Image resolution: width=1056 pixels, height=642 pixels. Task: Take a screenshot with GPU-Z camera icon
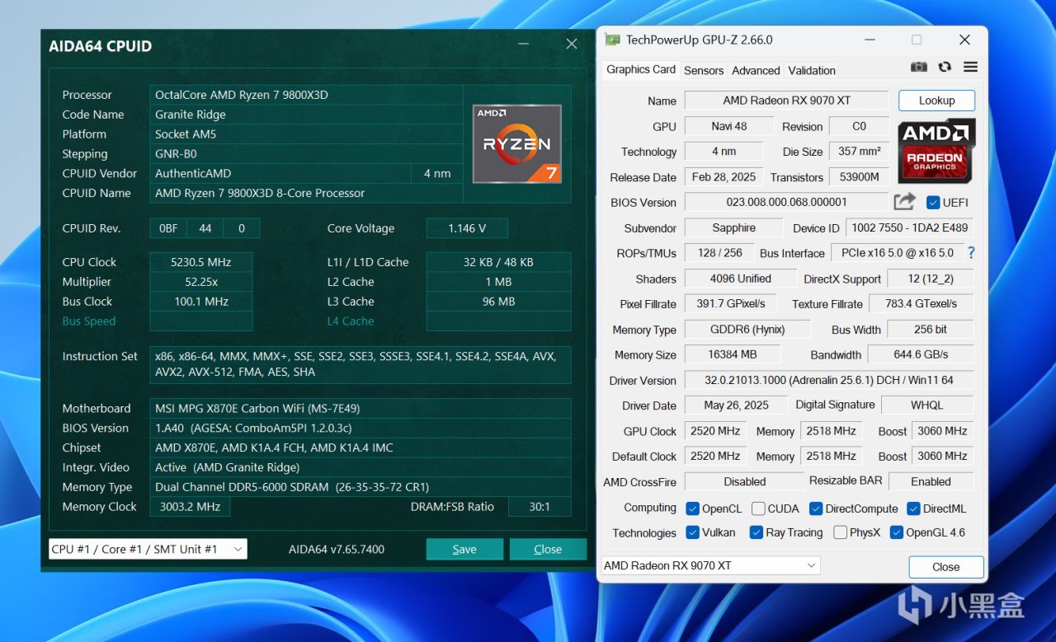(918, 67)
